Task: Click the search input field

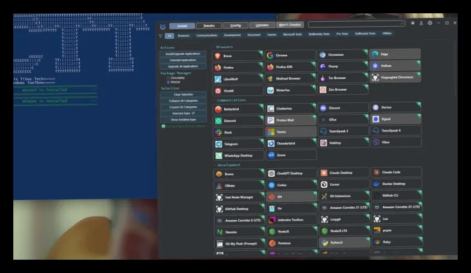Action: coord(357,24)
